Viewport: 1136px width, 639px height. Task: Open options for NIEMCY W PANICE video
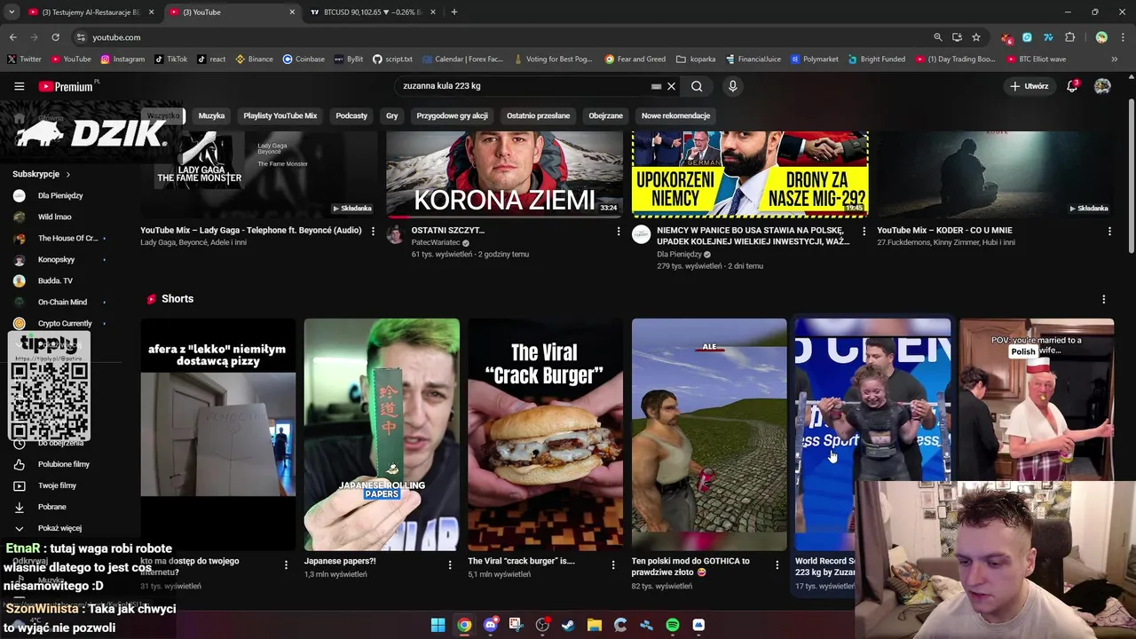click(x=864, y=231)
